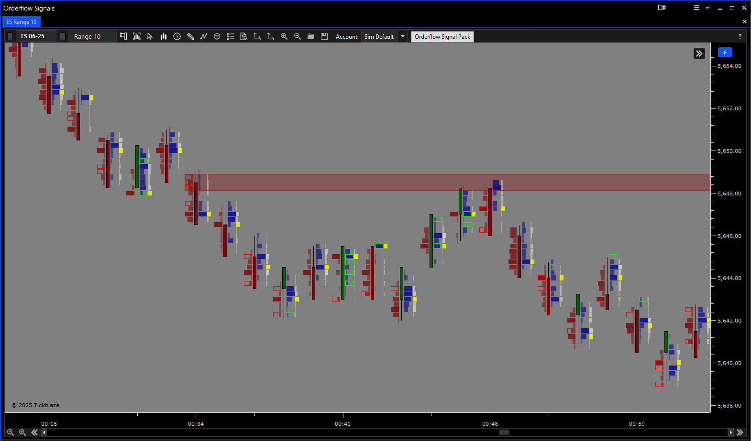Viewport: 751px width, 441px height.
Task: Click the 00:41 time axis label
Action: [342, 424]
